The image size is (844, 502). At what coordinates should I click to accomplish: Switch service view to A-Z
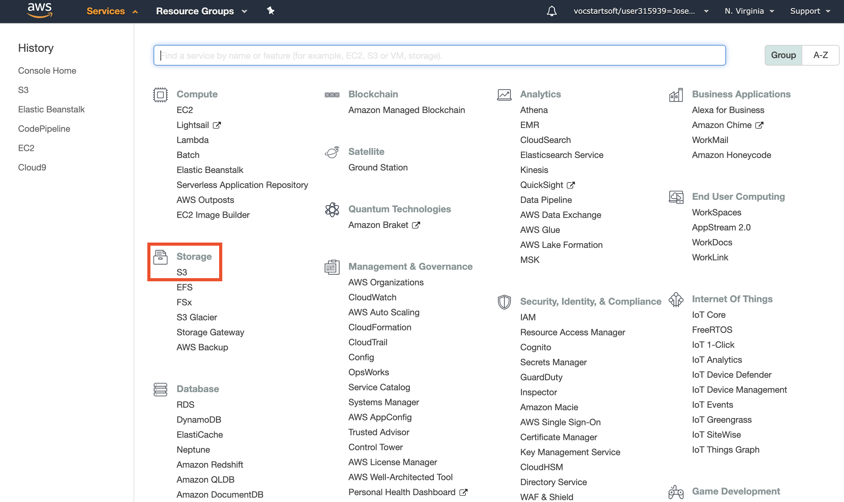(820, 55)
